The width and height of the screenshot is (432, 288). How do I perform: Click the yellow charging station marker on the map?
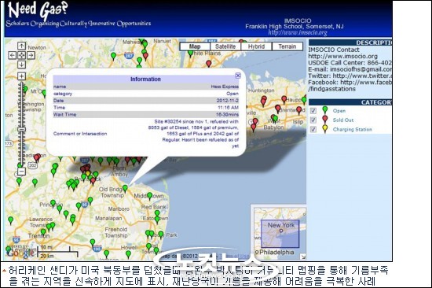[88, 174]
